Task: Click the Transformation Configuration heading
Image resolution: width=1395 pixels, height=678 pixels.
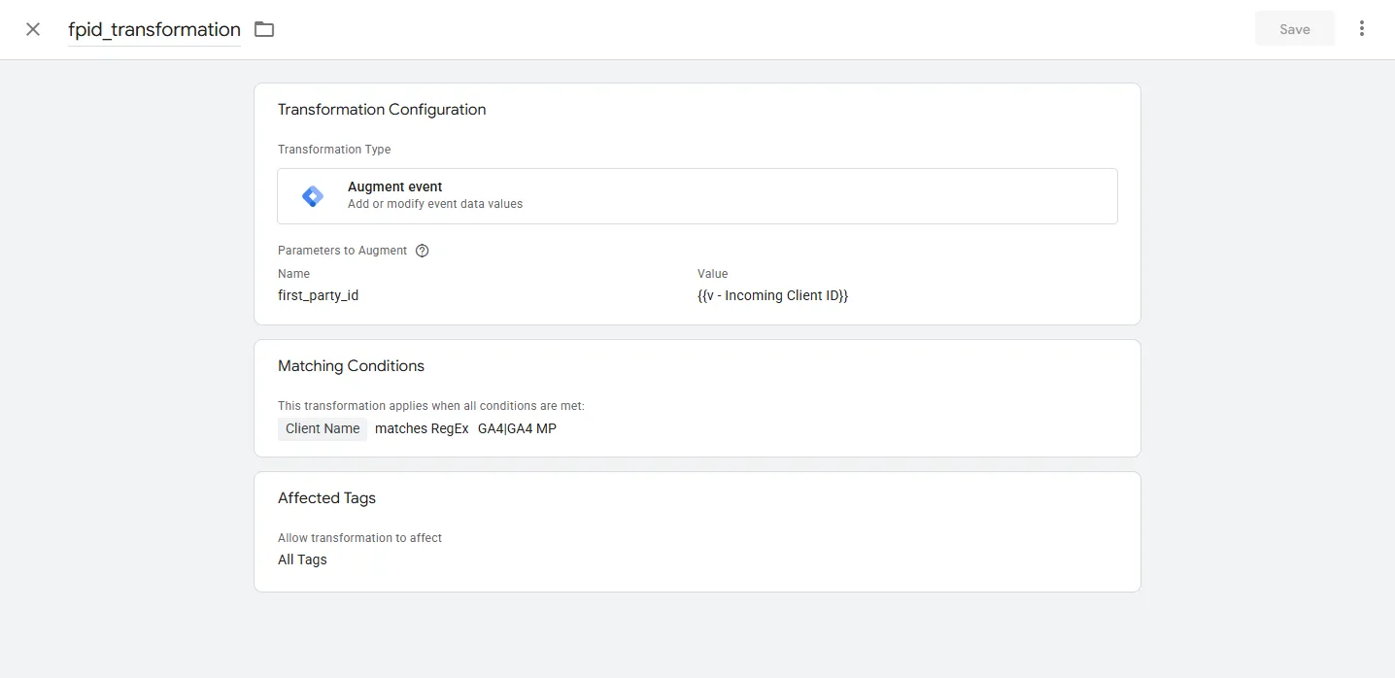Action: (x=382, y=110)
